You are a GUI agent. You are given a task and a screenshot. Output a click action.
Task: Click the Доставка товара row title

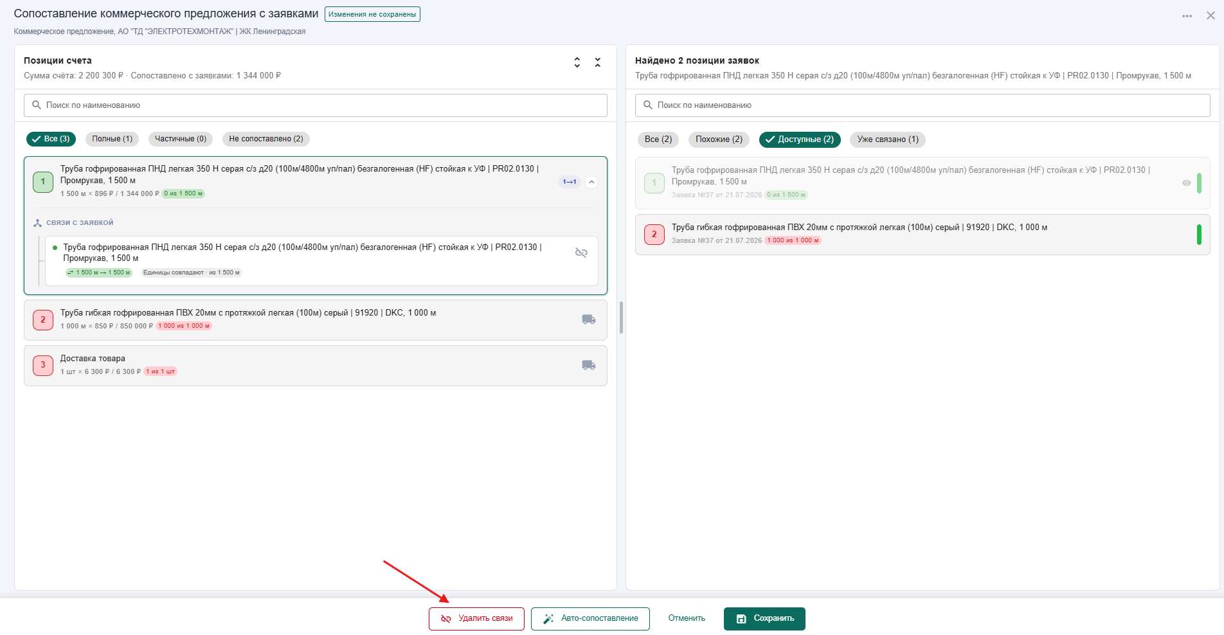click(x=93, y=359)
